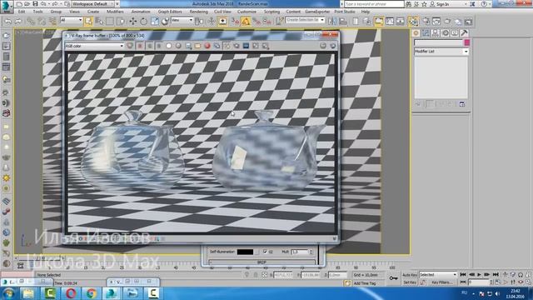Image resolution: width=533 pixels, height=300 pixels.
Task: Select the Scale tool in main toolbar
Action: point(155,22)
